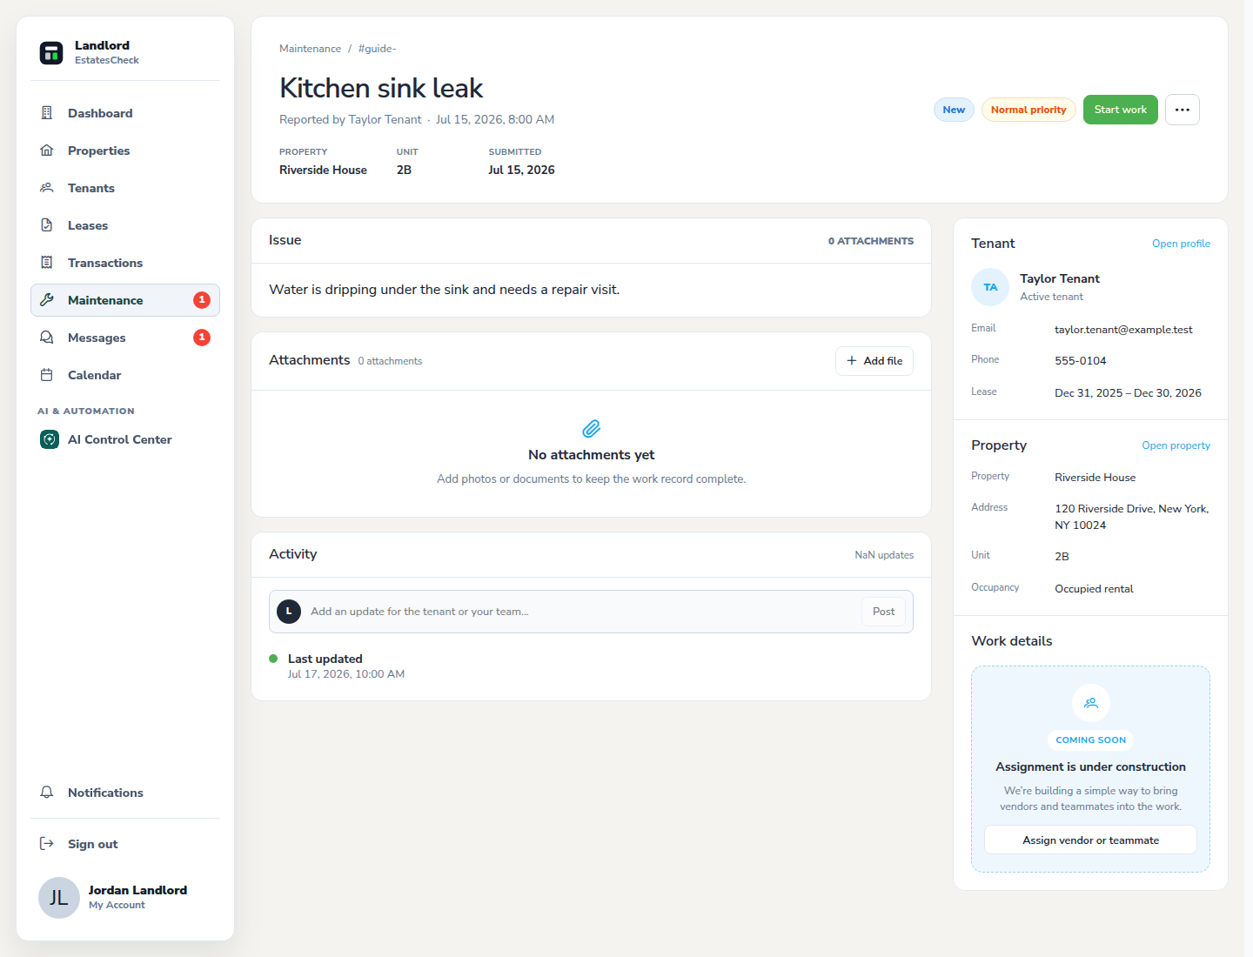Click the JL account avatar
The image size is (1253, 957).
click(59, 898)
